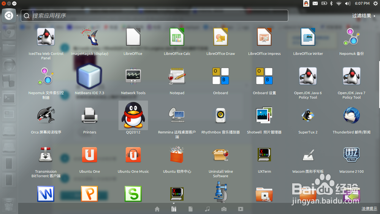The height and width of the screenshot is (214, 380).
Task: Launch SuperTux 2 game
Action: [x=308, y=115]
